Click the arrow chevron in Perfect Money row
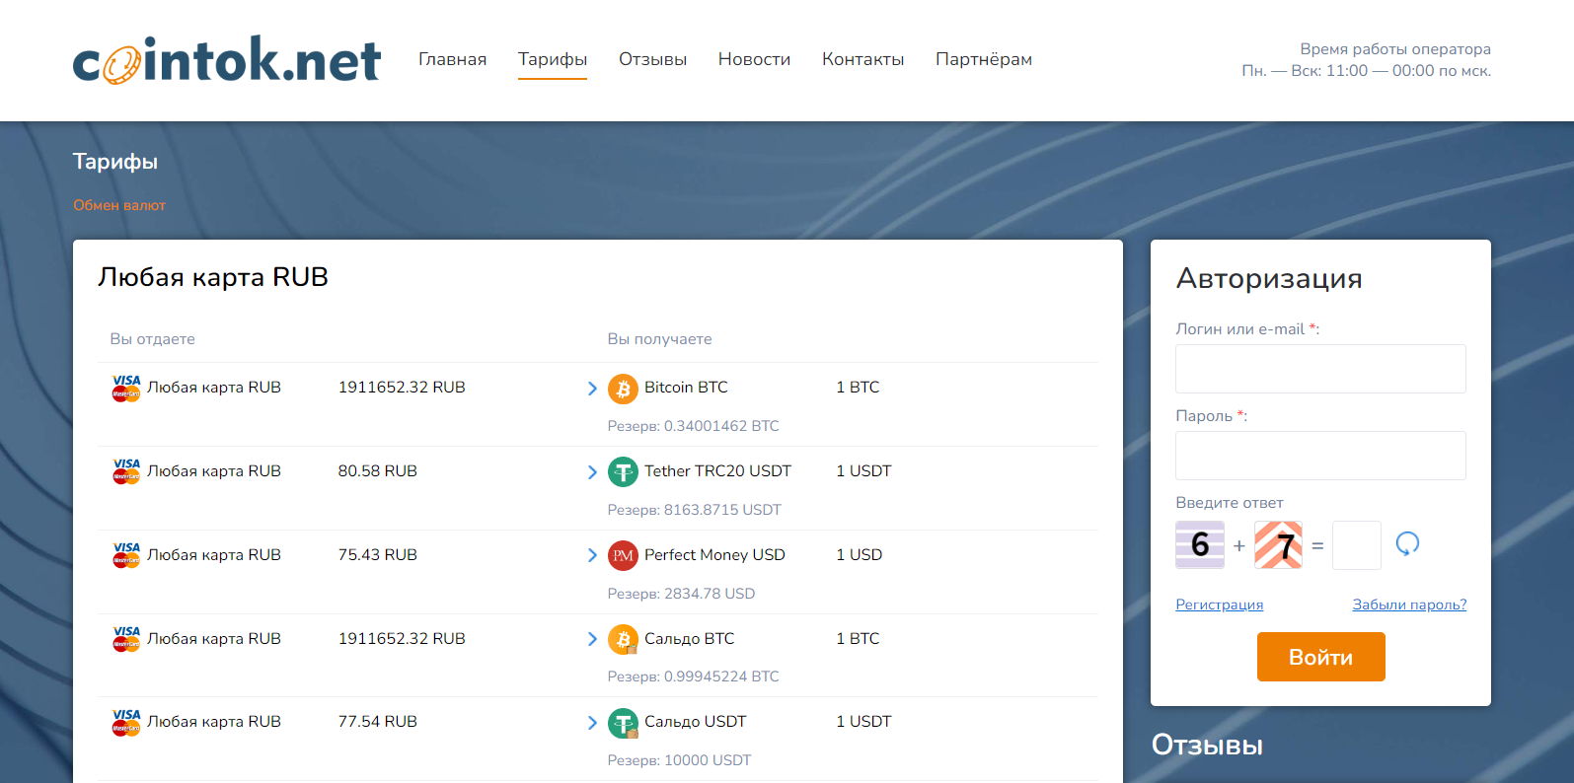1574x783 pixels. click(x=592, y=555)
